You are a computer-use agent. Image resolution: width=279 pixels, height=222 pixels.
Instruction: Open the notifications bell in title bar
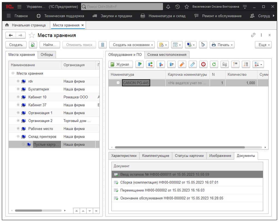(x=168, y=7)
